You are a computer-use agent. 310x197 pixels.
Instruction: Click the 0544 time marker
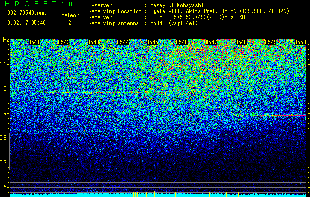pyautogui.click(x=123, y=42)
